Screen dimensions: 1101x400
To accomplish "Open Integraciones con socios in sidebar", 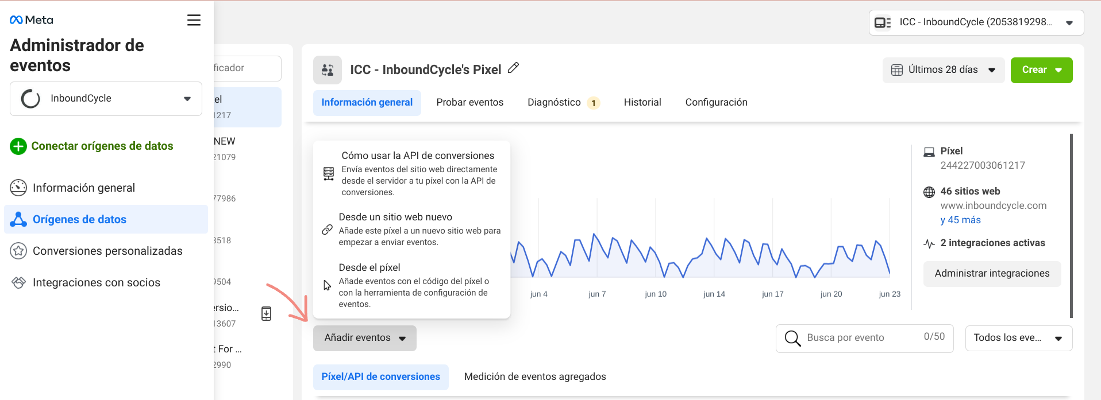I will (x=106, y=282).
